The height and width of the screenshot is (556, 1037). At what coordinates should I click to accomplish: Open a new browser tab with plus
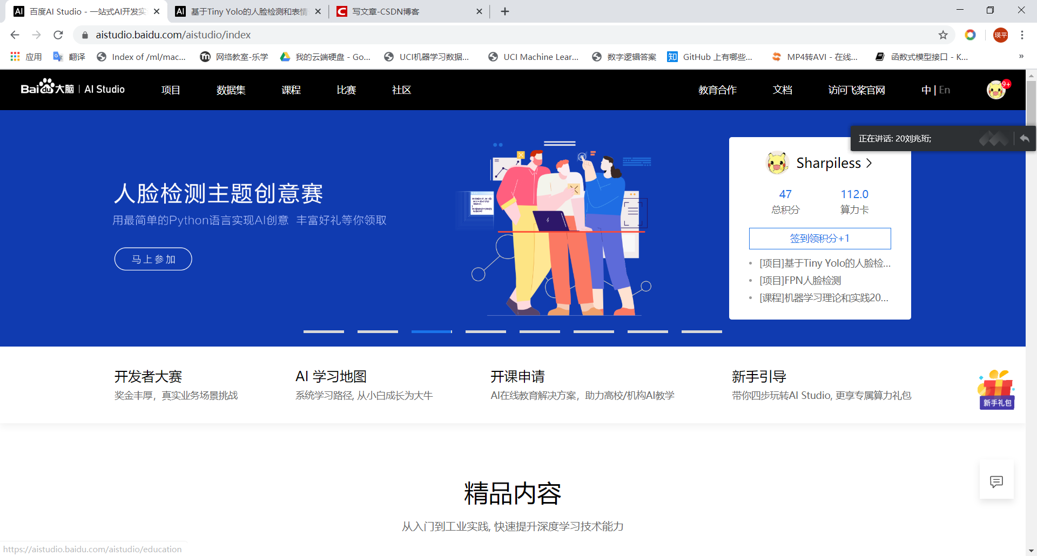505,11
